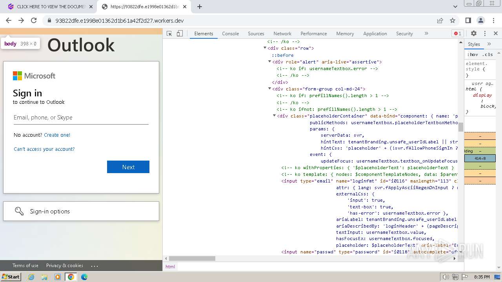502x282 pixels.
Task: Open Chrome profile avatar
Action: (481, 20)
